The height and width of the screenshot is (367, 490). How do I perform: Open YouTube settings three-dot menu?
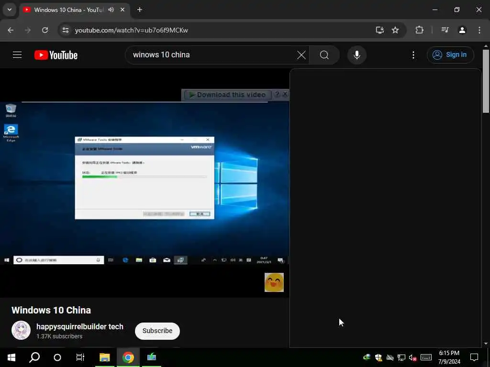pyautogui.click(x=413, y=55)
